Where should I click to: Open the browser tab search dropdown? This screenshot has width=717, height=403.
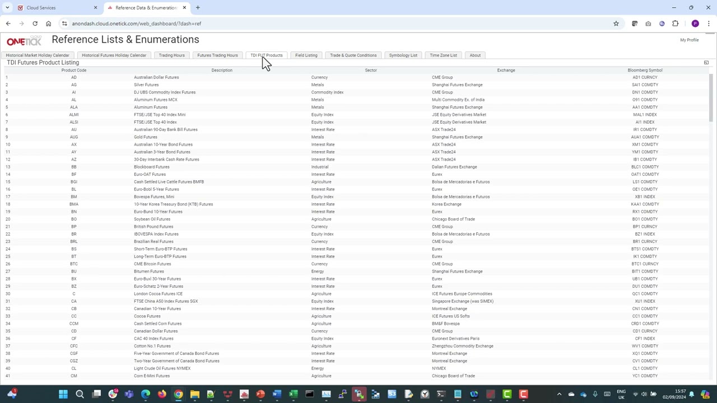point(7,8)
